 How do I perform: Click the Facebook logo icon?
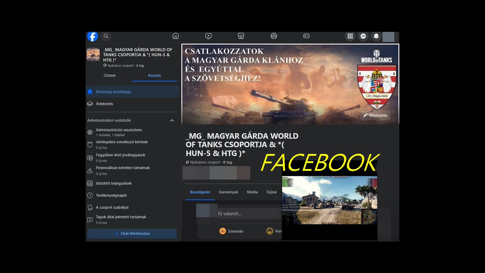pos(93,36)
